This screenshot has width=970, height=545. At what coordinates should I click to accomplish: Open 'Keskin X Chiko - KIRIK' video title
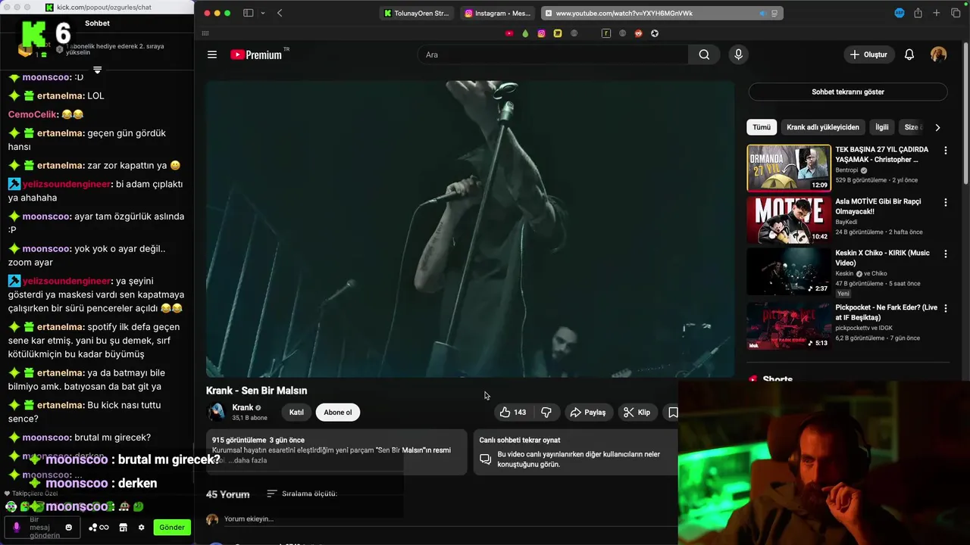click(x=882, y=257)
